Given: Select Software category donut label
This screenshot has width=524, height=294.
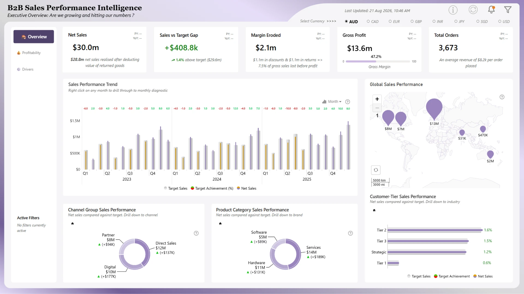Looking at the screenshot, I should 259,237.
